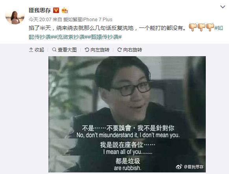The height and width of the screenshot is (174, 229).
Task: Open the post options chevron menu
Action: point(222,7)
